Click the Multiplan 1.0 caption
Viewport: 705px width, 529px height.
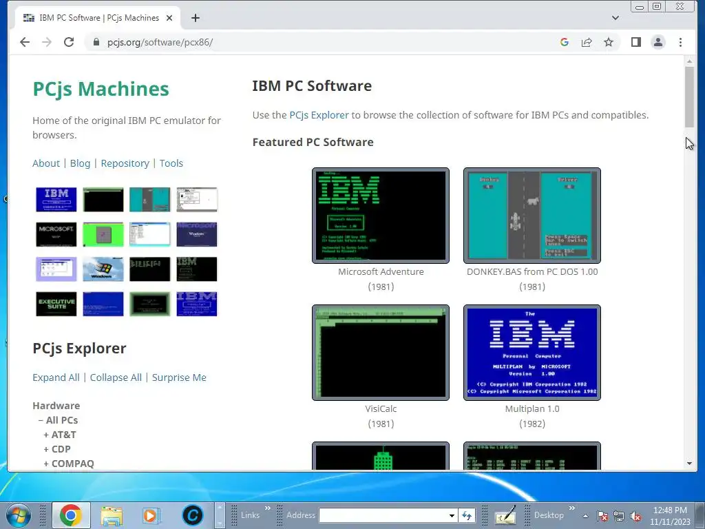click(x=532, y=409)
